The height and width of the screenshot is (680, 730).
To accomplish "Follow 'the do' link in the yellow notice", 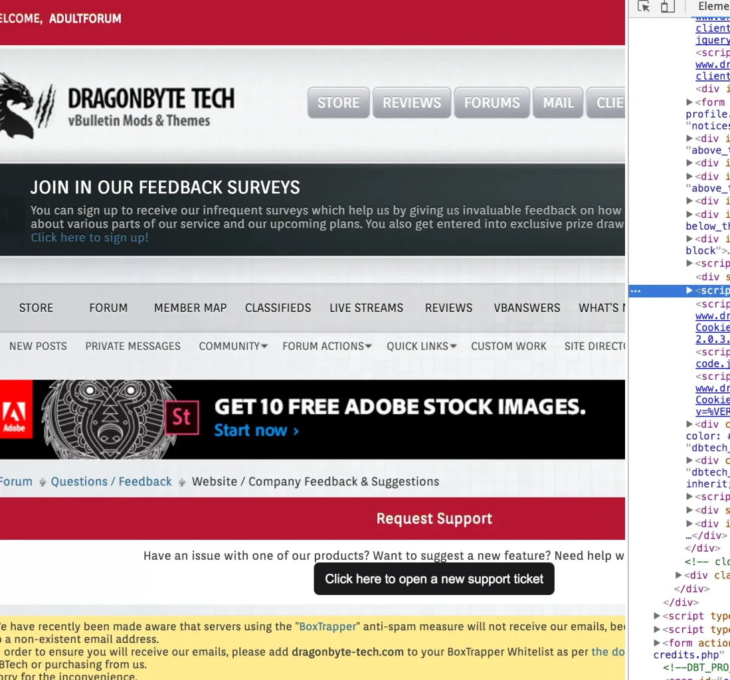I will pos(608,651).
